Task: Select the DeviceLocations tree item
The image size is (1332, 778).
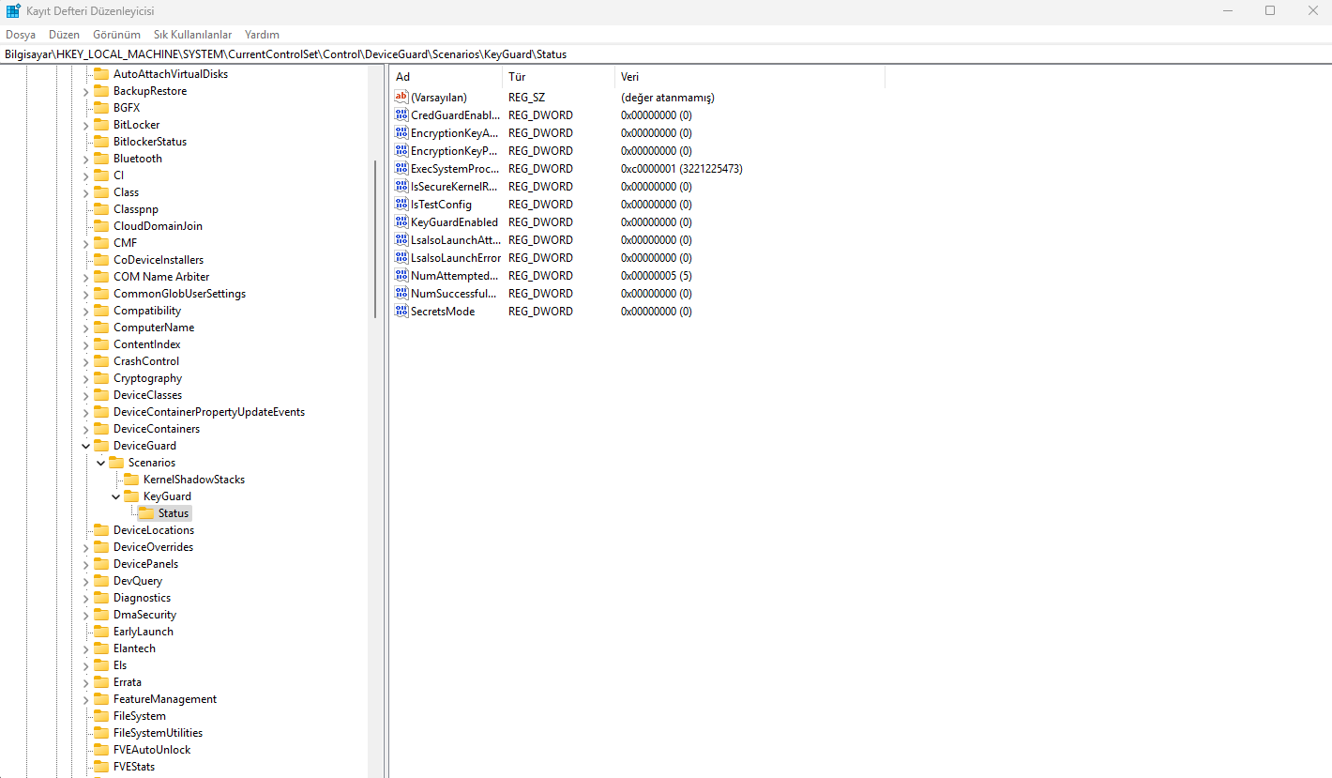Action: 154,530
